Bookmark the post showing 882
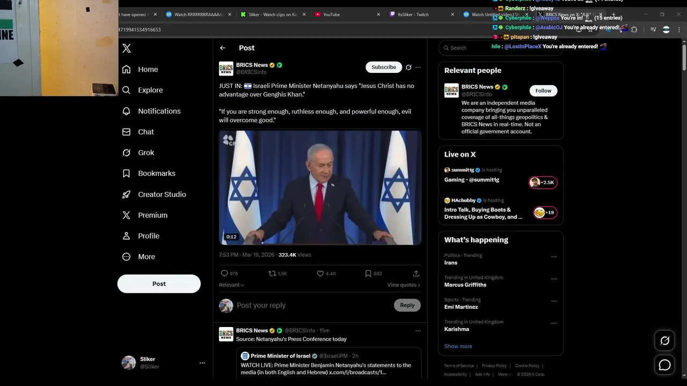687x386 pixels. click(368, 273)
